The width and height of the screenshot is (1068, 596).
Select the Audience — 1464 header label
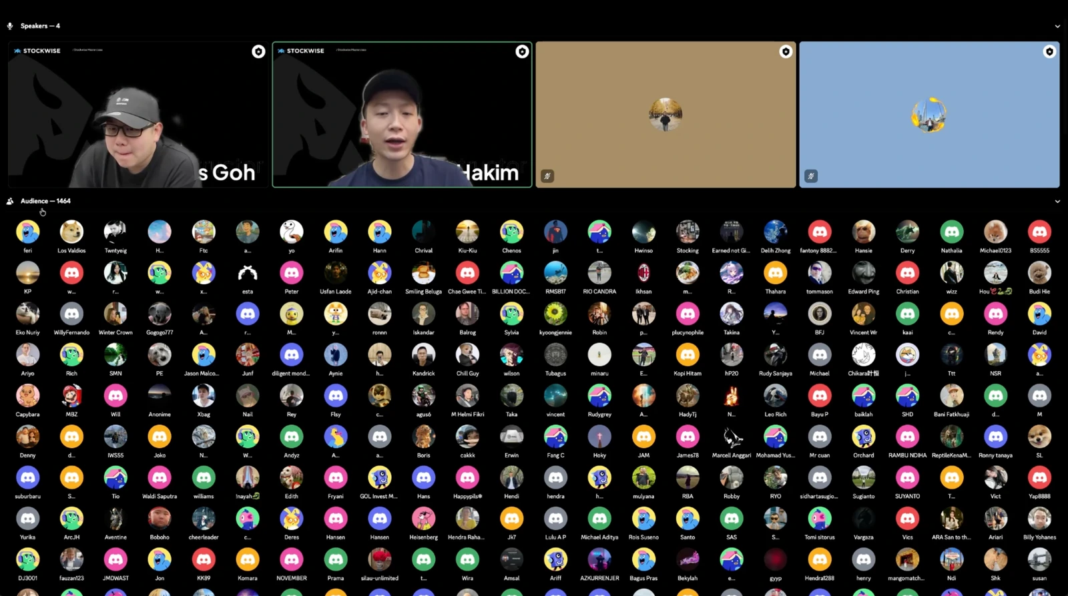click(45, 201)
